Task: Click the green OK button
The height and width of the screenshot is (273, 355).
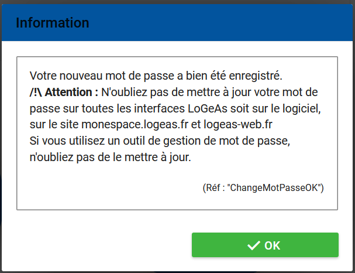Action: coord(265,245)
